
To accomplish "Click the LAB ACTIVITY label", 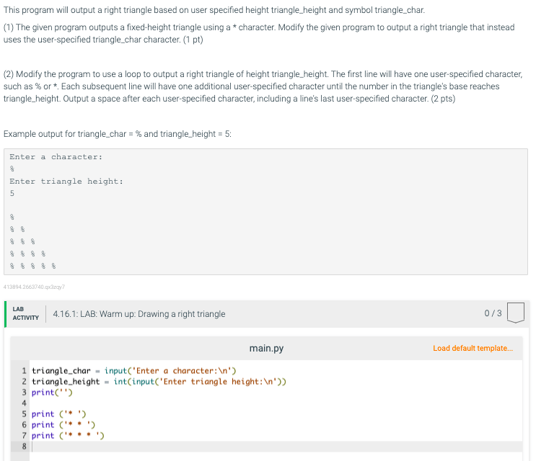I will point(25,313).
